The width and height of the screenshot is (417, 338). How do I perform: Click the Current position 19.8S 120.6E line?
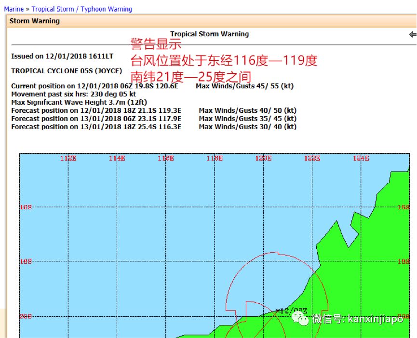94,86
